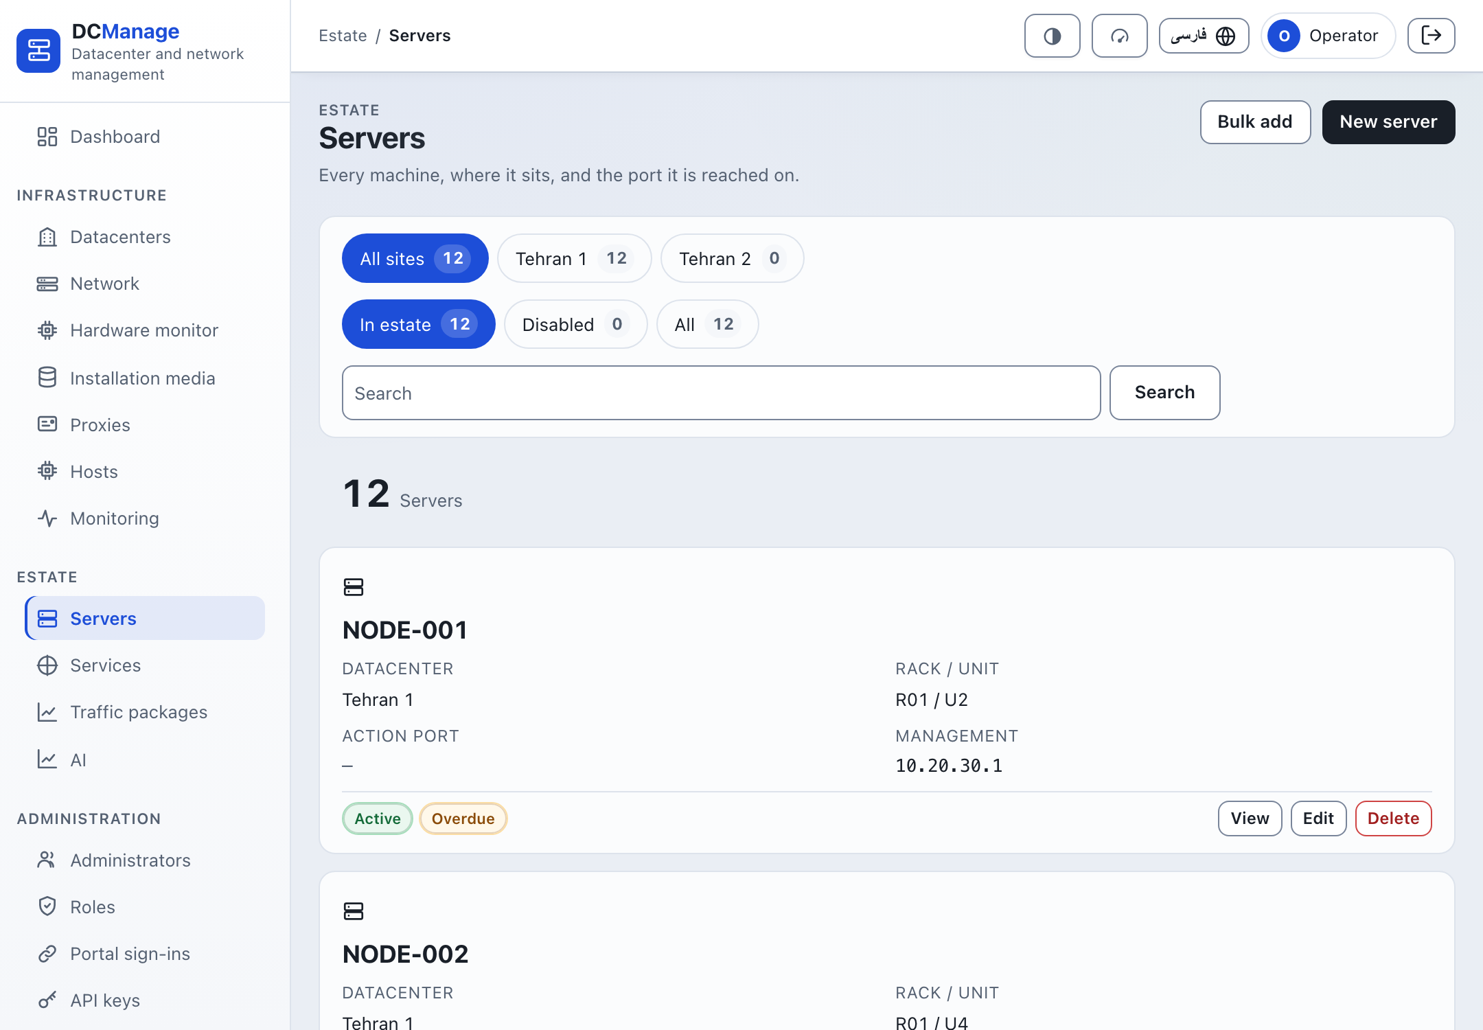
Task: Open Administrators page
Action: click(x=145, y=860)
